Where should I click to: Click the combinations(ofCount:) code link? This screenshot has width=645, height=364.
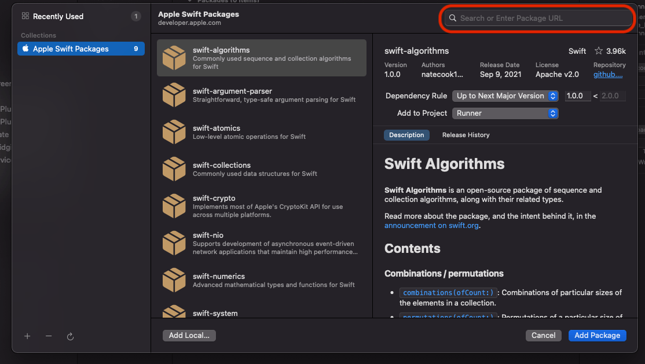(x=448, y=292)
